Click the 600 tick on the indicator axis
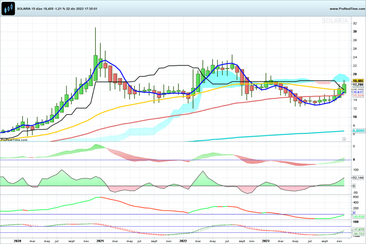Screen dimensions: 366x244 356,197
